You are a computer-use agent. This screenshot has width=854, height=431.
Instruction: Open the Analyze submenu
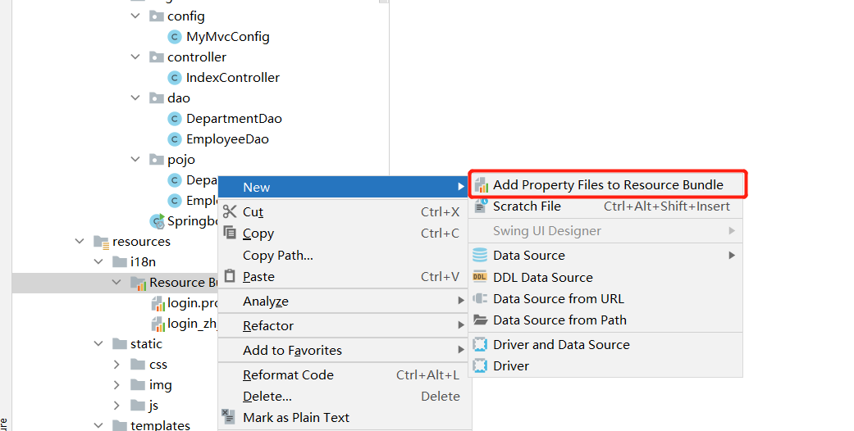[x=266, y=302]
